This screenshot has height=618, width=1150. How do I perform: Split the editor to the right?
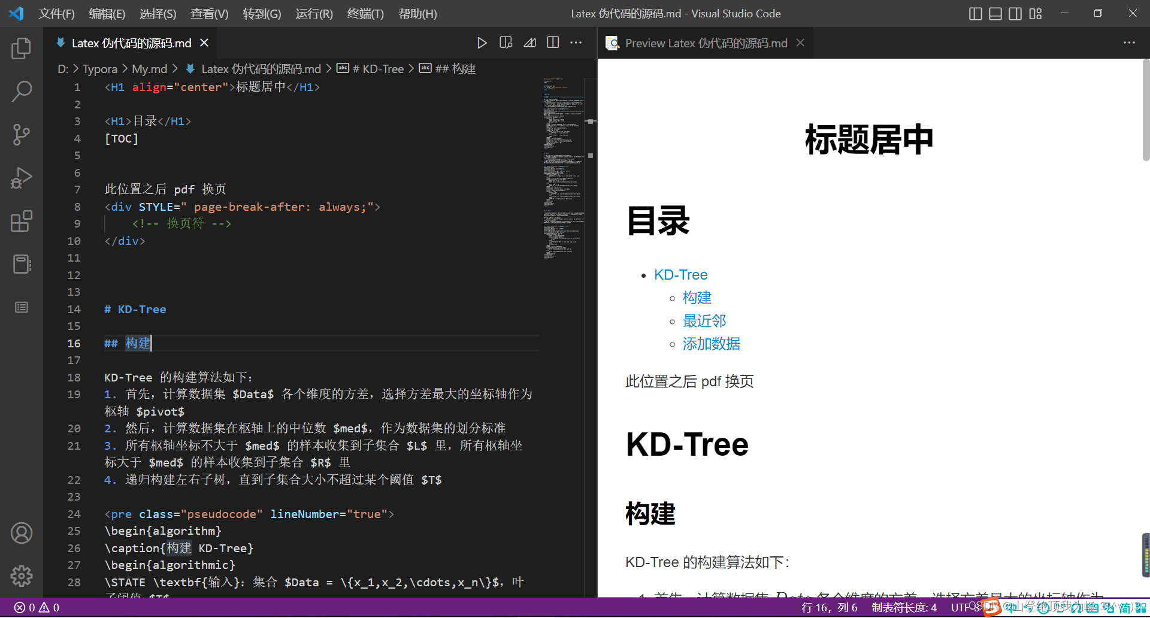553,43
